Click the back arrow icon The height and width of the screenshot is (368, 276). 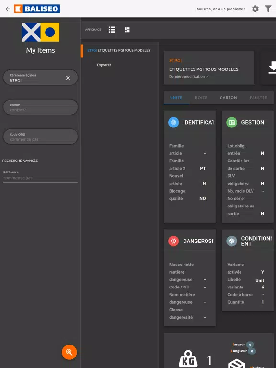click(8, 9)
